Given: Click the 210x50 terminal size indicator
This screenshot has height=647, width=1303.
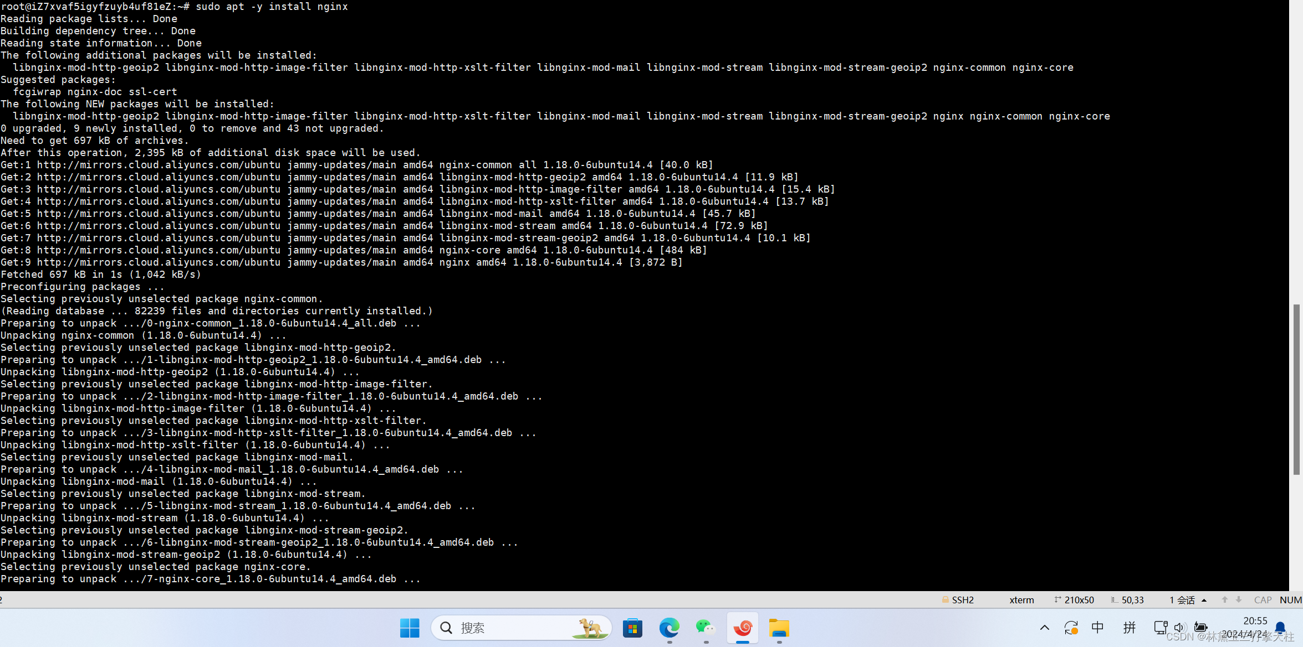Looking at the screenshot, I should 1078,599.
